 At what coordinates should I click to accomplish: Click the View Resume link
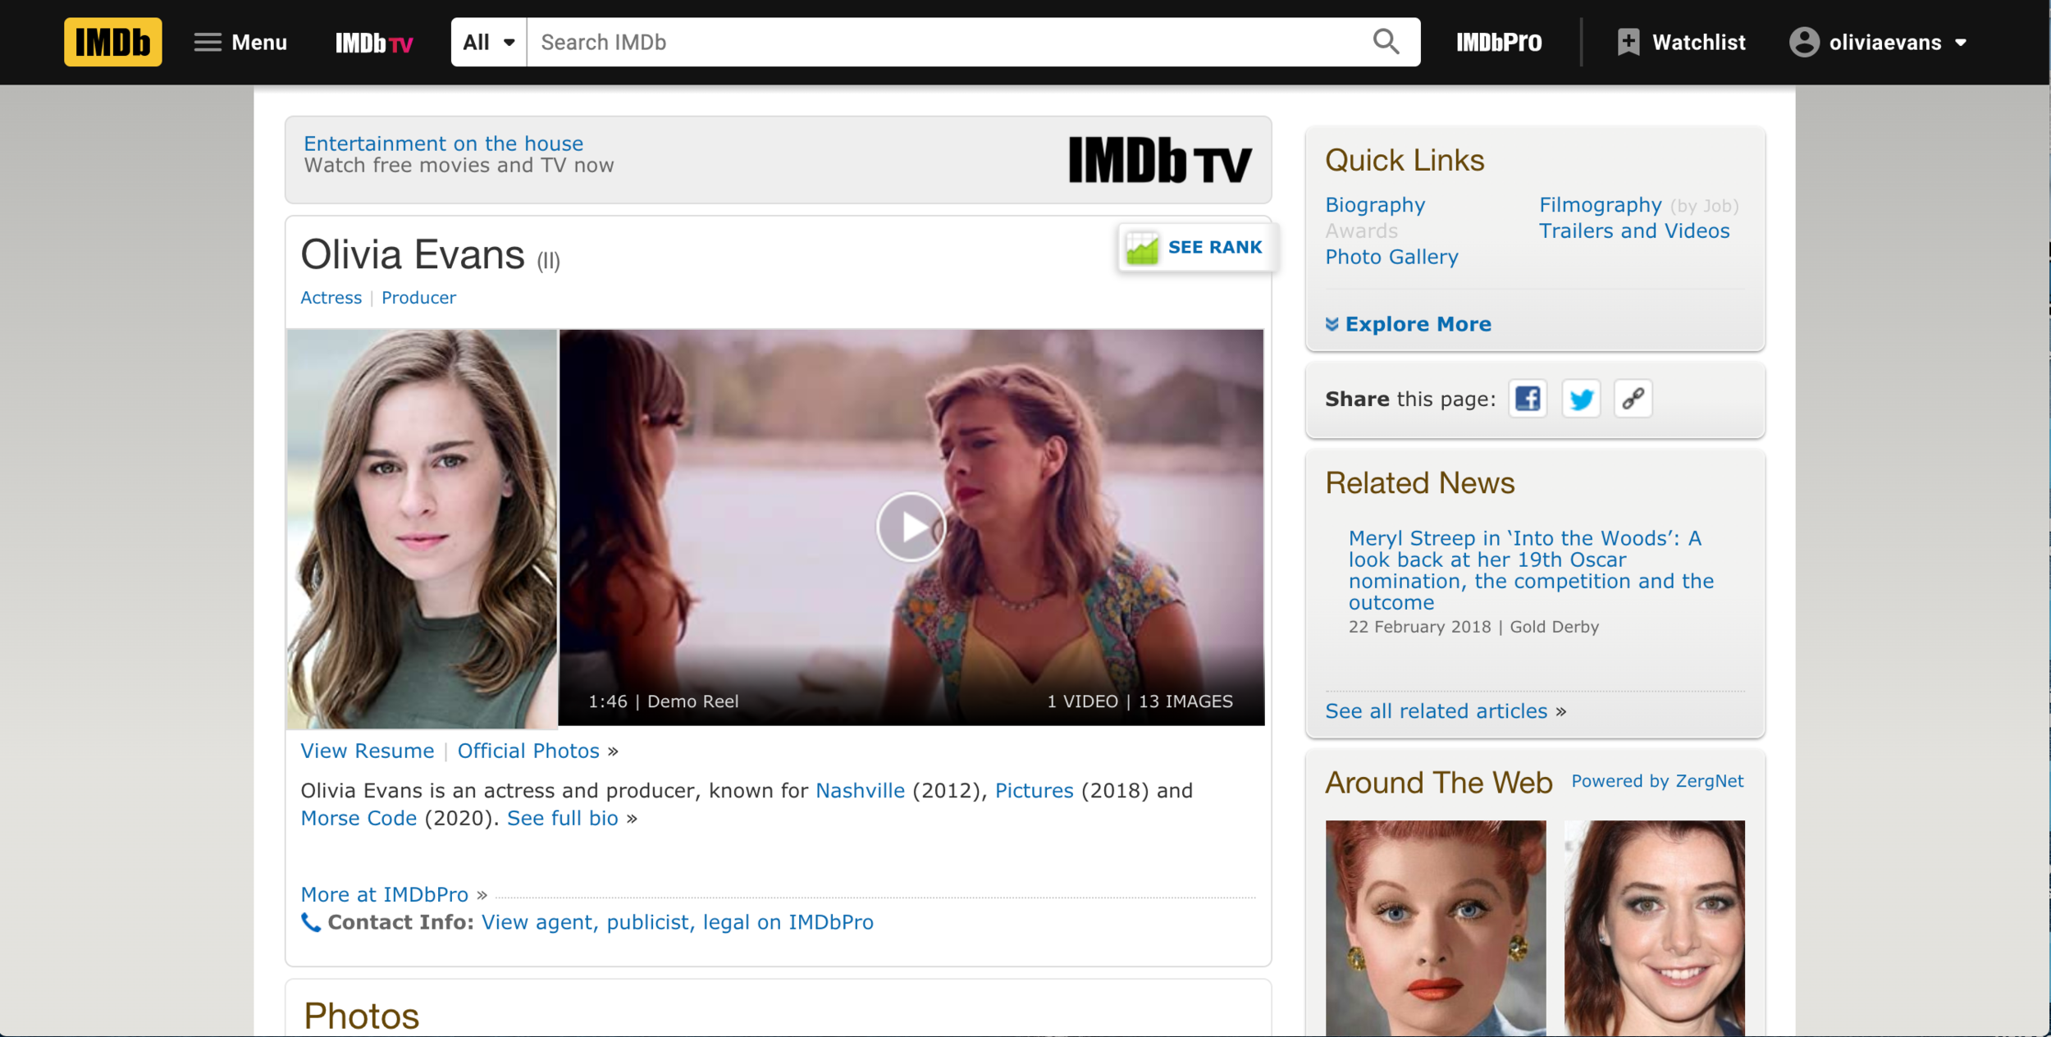coord(367,751)
